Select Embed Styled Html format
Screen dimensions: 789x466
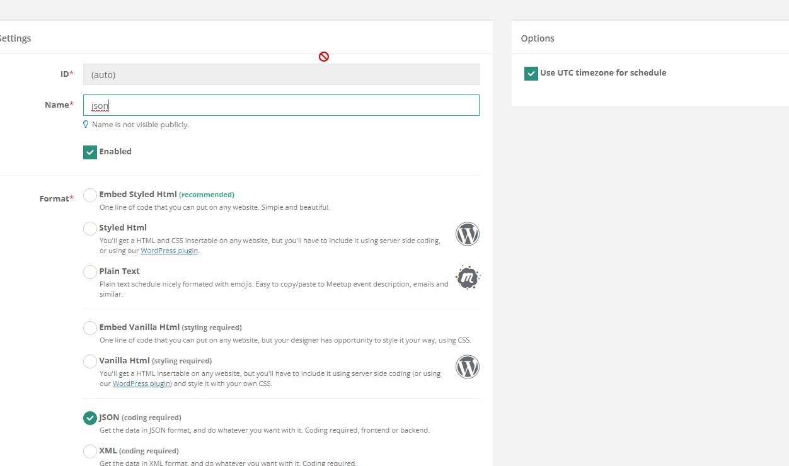click(x=90, y=195)
